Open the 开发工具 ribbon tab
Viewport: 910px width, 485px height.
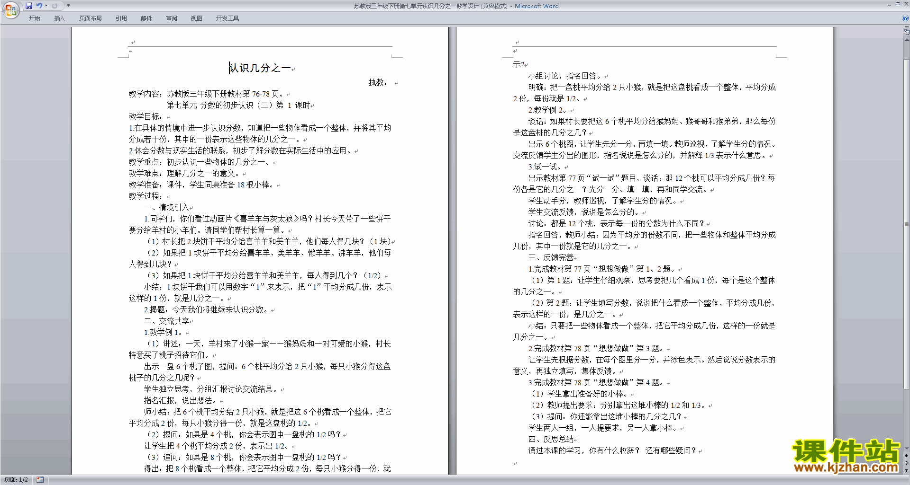pos(227,18)
